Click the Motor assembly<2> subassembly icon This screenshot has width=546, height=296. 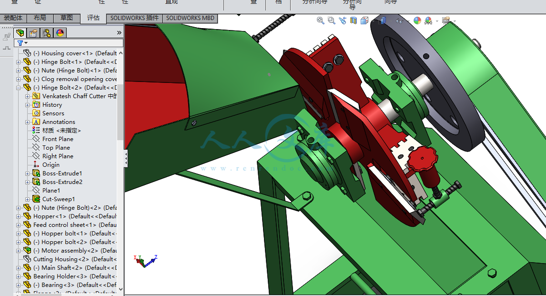27,250
